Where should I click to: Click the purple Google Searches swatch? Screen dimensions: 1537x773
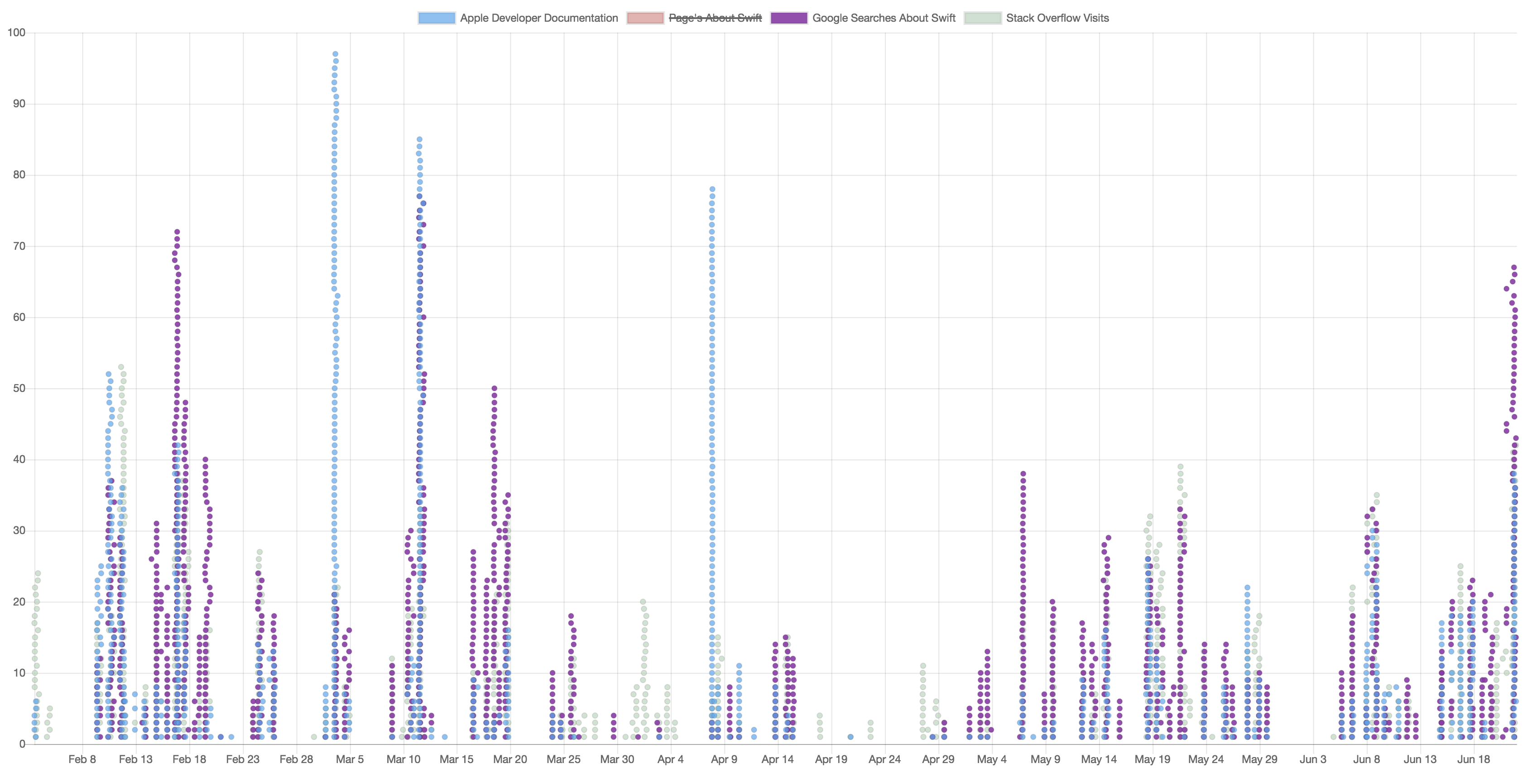[x=789, y=18]
